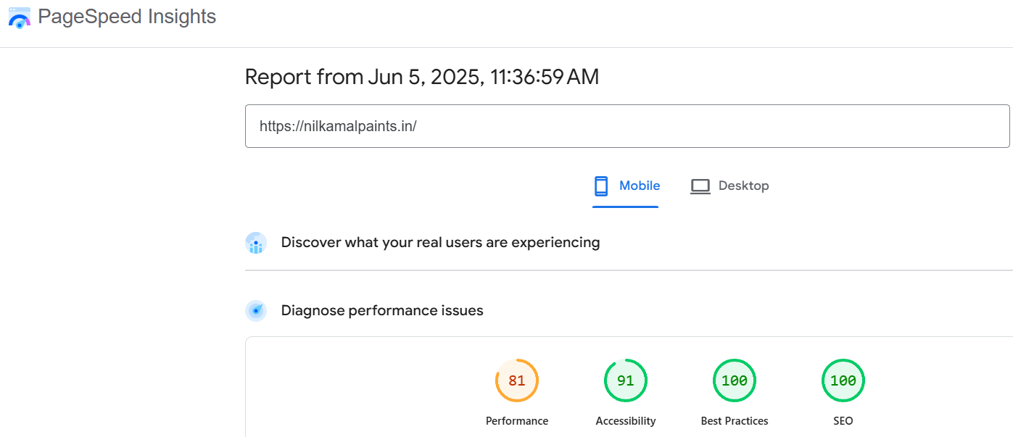This screenshot has height=437, width=1013.
Task: Select 'Discover what your real users are experiencing'
Action: 440,243
